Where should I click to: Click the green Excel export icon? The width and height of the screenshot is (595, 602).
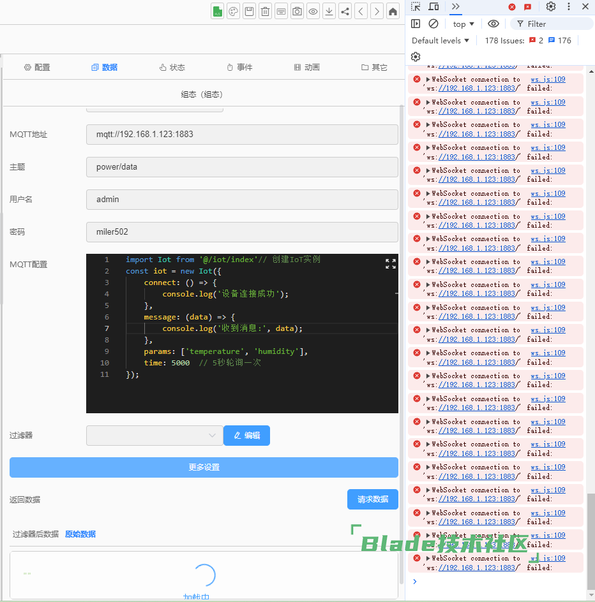pos(218,11)
